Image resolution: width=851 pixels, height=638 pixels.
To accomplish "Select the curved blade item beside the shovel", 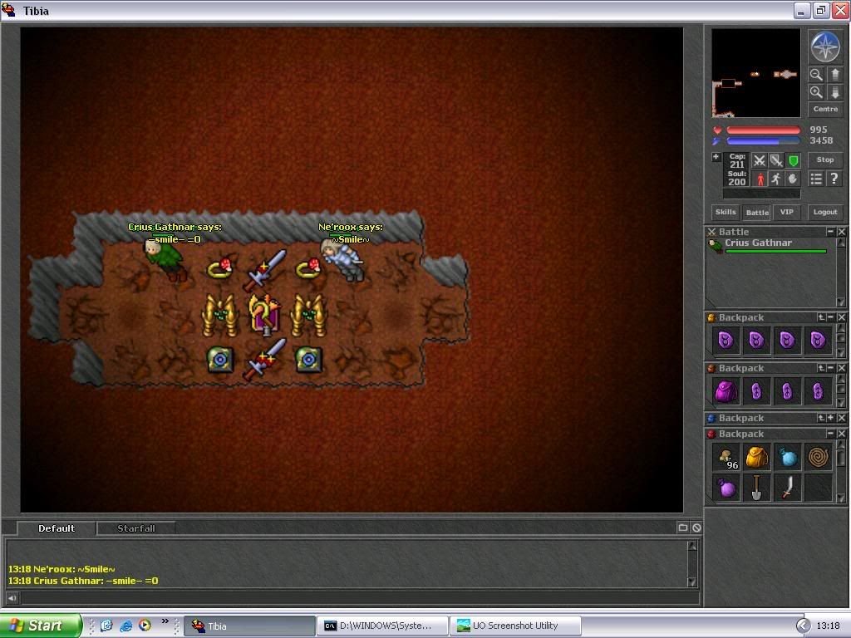I will tap(788, 488).
